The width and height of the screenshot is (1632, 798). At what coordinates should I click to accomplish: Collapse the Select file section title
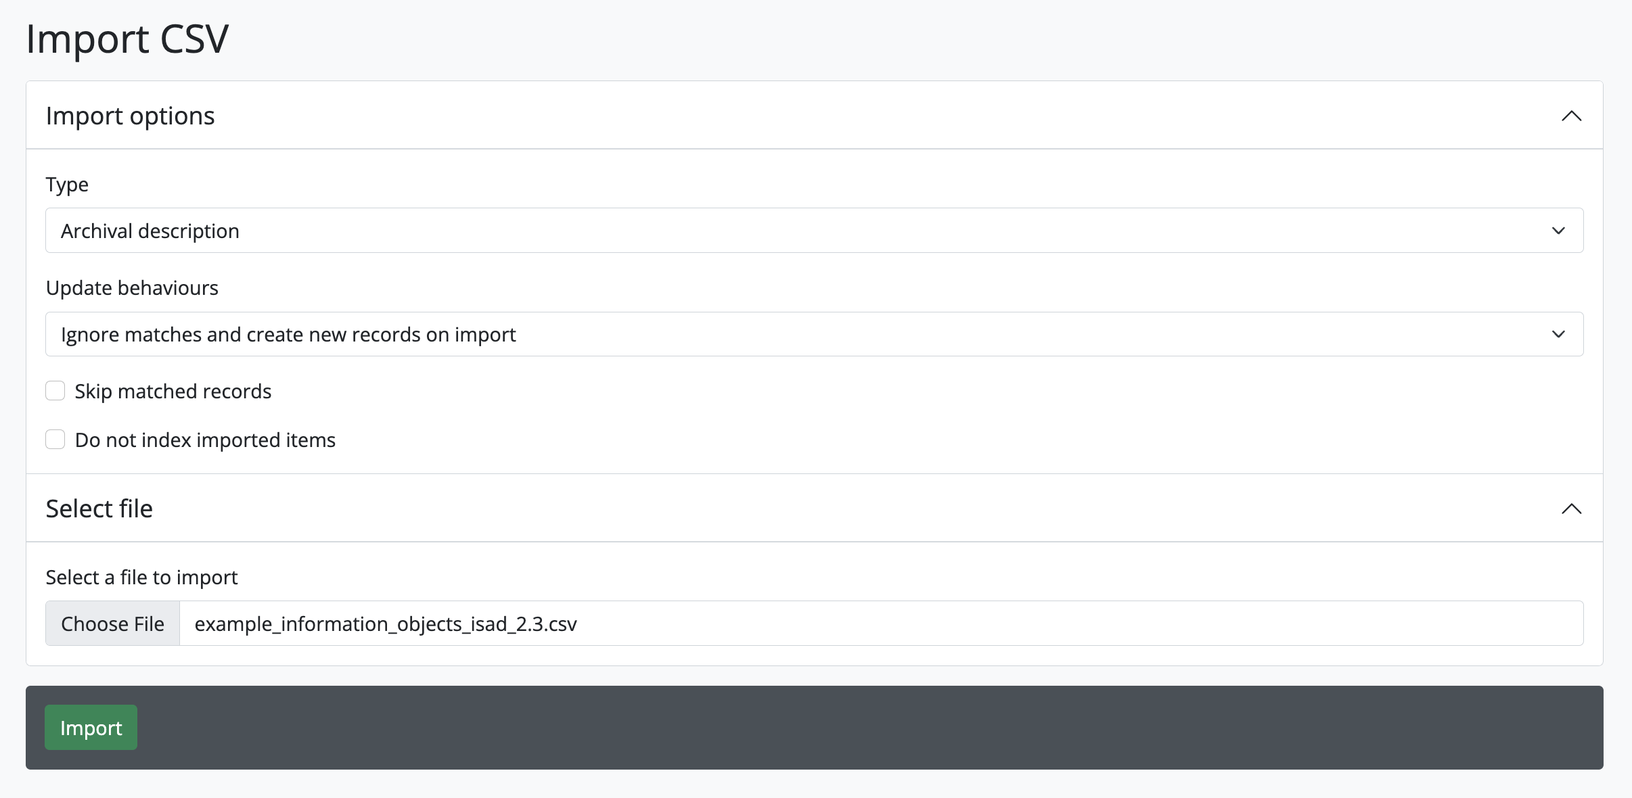99,509
